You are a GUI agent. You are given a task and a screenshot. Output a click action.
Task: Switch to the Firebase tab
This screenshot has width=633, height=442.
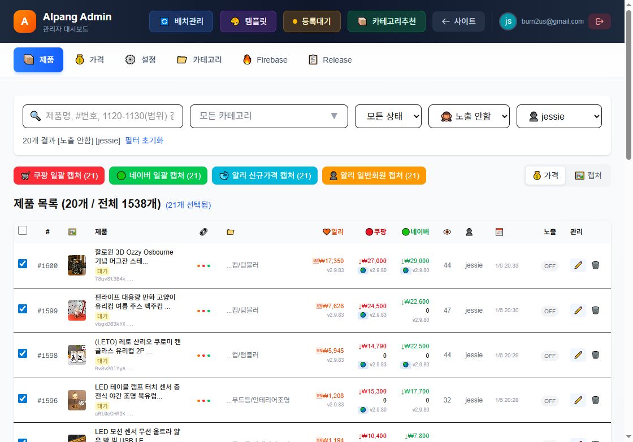pyautogui.click(x=264, y=59)
